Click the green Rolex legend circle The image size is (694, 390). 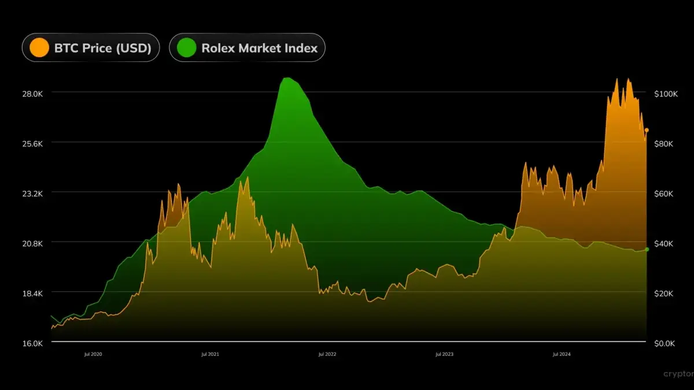[x=187, y=48]
